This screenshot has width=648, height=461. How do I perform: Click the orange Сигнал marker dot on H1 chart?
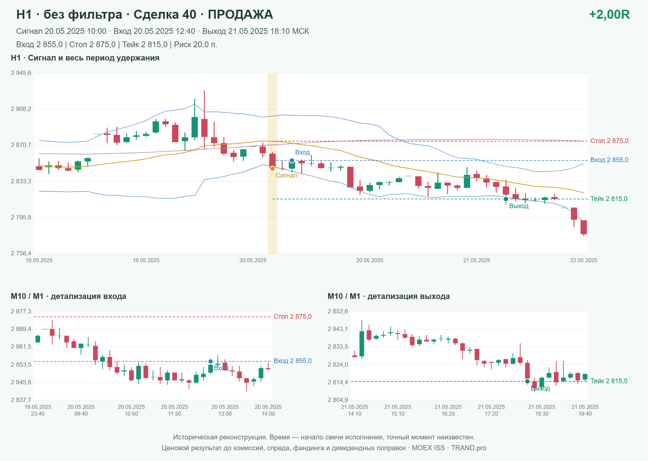tap(273, 169)
